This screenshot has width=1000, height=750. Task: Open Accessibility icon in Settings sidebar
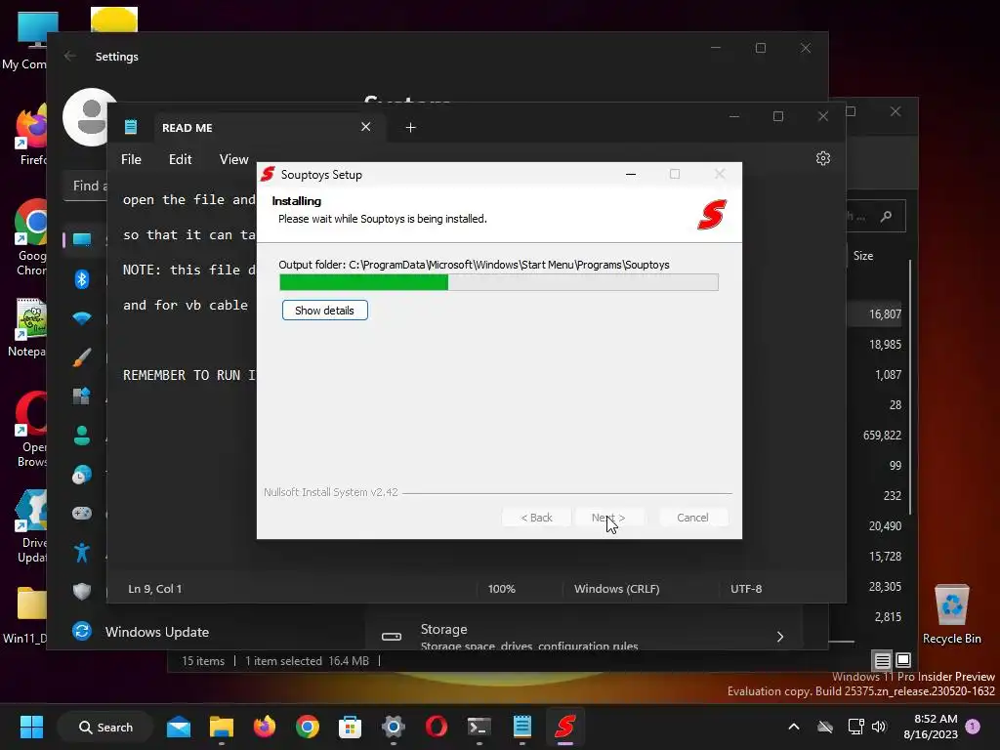(82, 553)
